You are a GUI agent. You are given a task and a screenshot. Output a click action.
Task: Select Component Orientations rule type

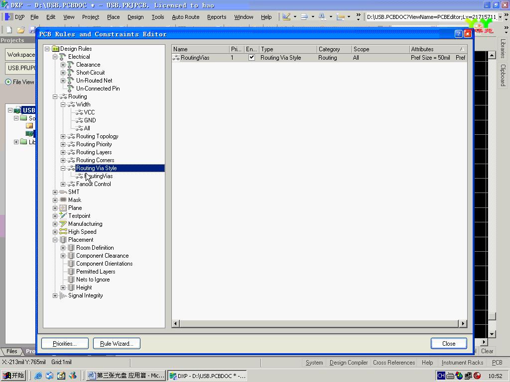point(105,264)
